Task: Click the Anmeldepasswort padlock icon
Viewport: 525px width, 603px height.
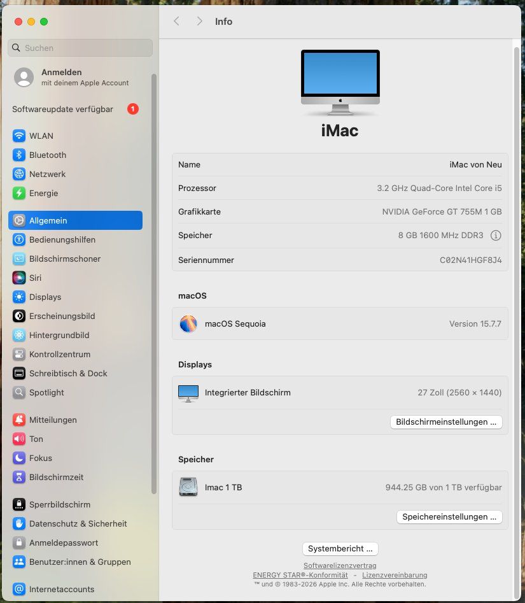Action: 19,543
